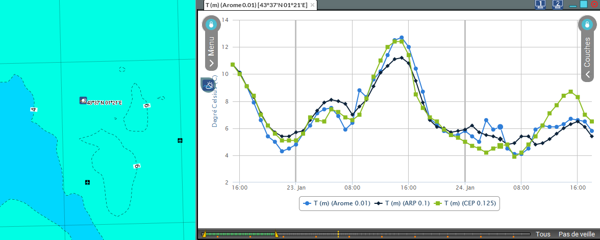
Task: Click the lock icon above the Menu panel
Action: (211, 24)
